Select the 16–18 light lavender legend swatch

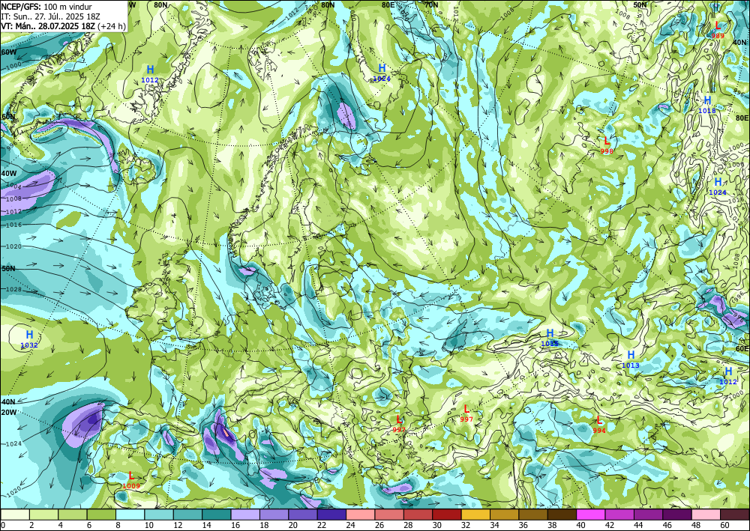[245, 515]
